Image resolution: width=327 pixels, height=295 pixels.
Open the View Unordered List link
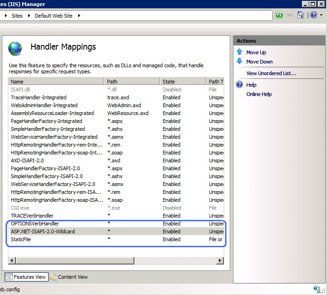271,73
